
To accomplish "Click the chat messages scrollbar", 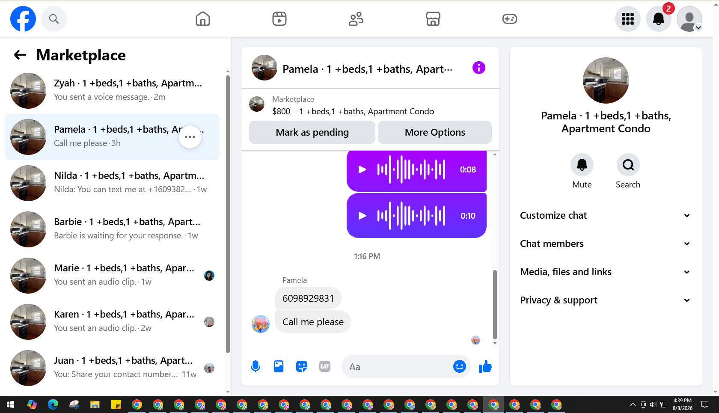I will (495, 304).
